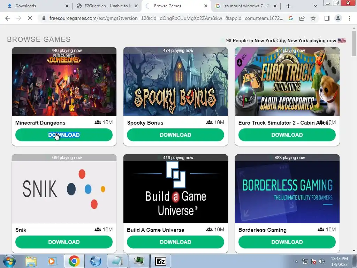
Task: Click players icon on Build A Game Universe card
Action: click(x=210, y=230)
